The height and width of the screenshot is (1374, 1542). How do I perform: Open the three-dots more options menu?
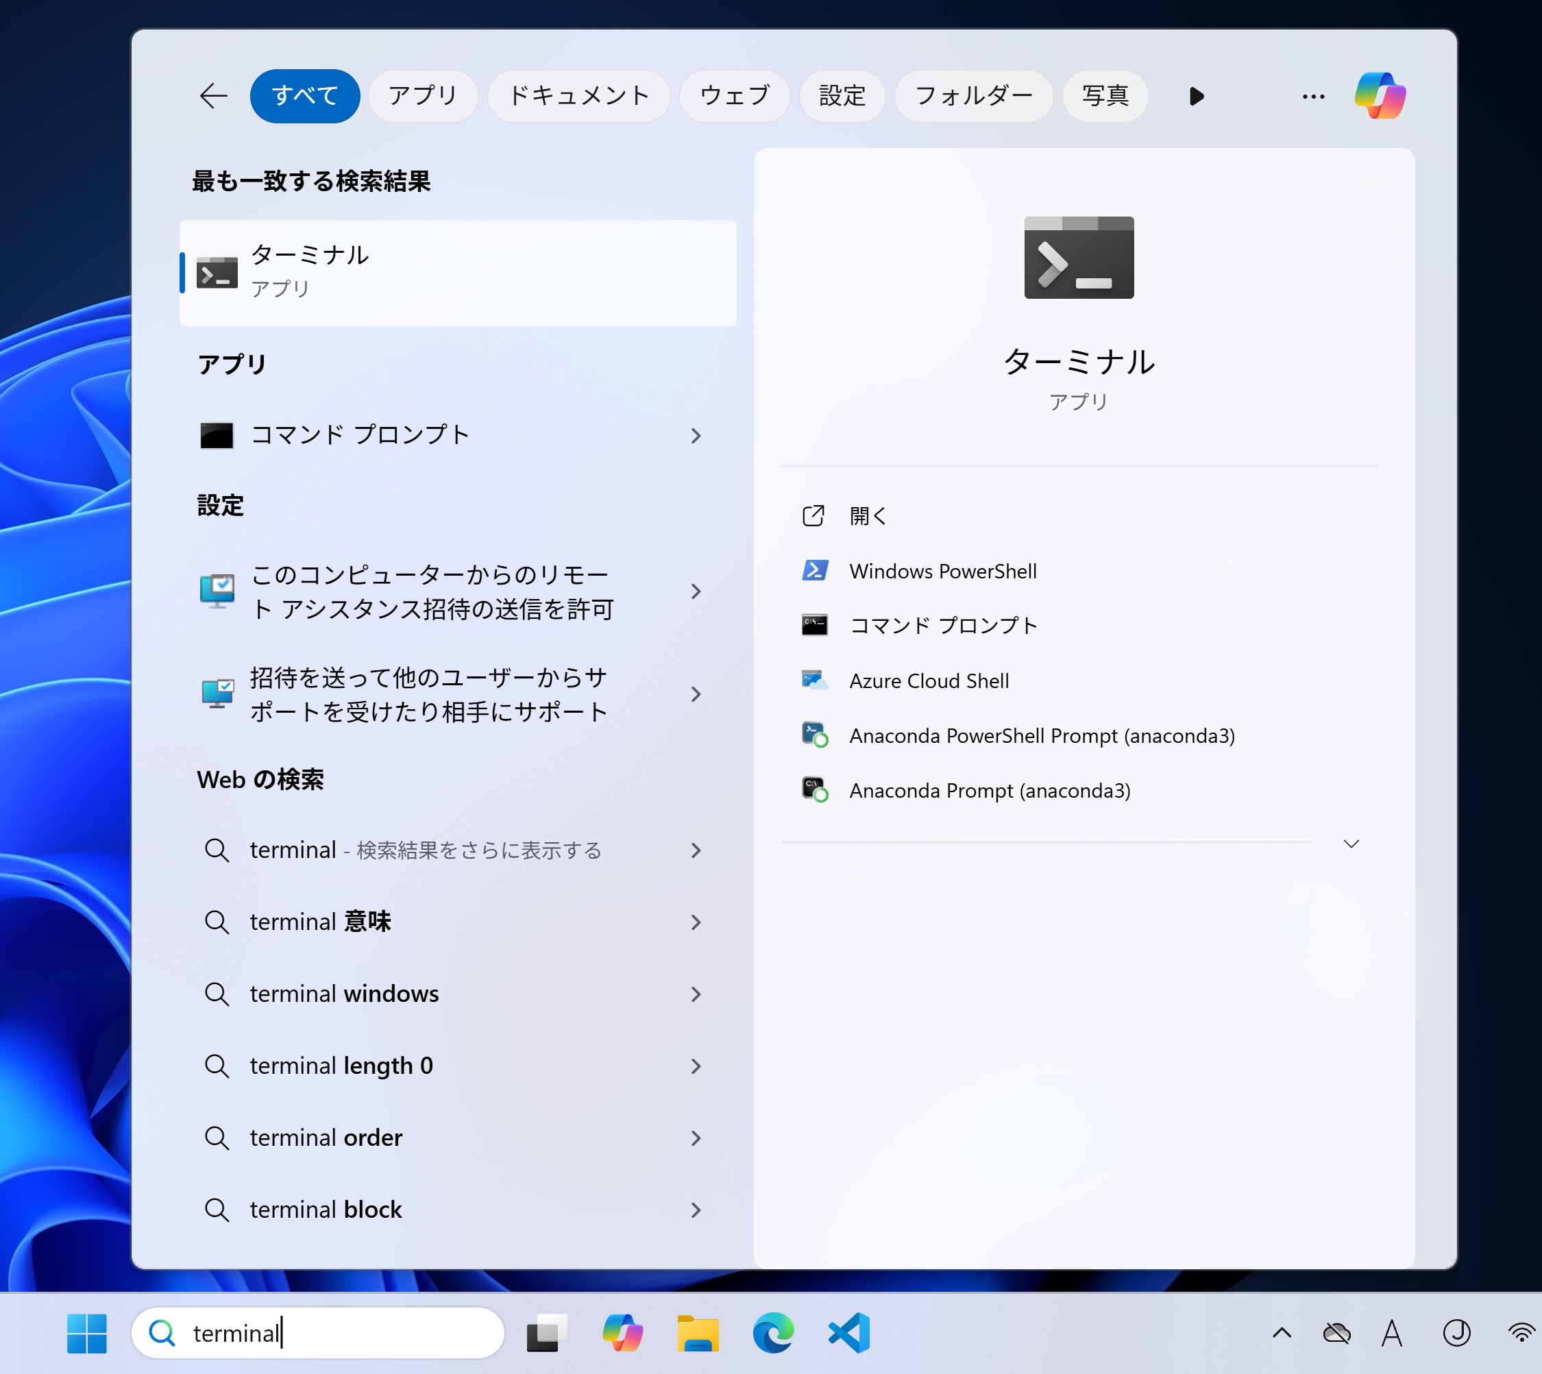point(1313,97)
